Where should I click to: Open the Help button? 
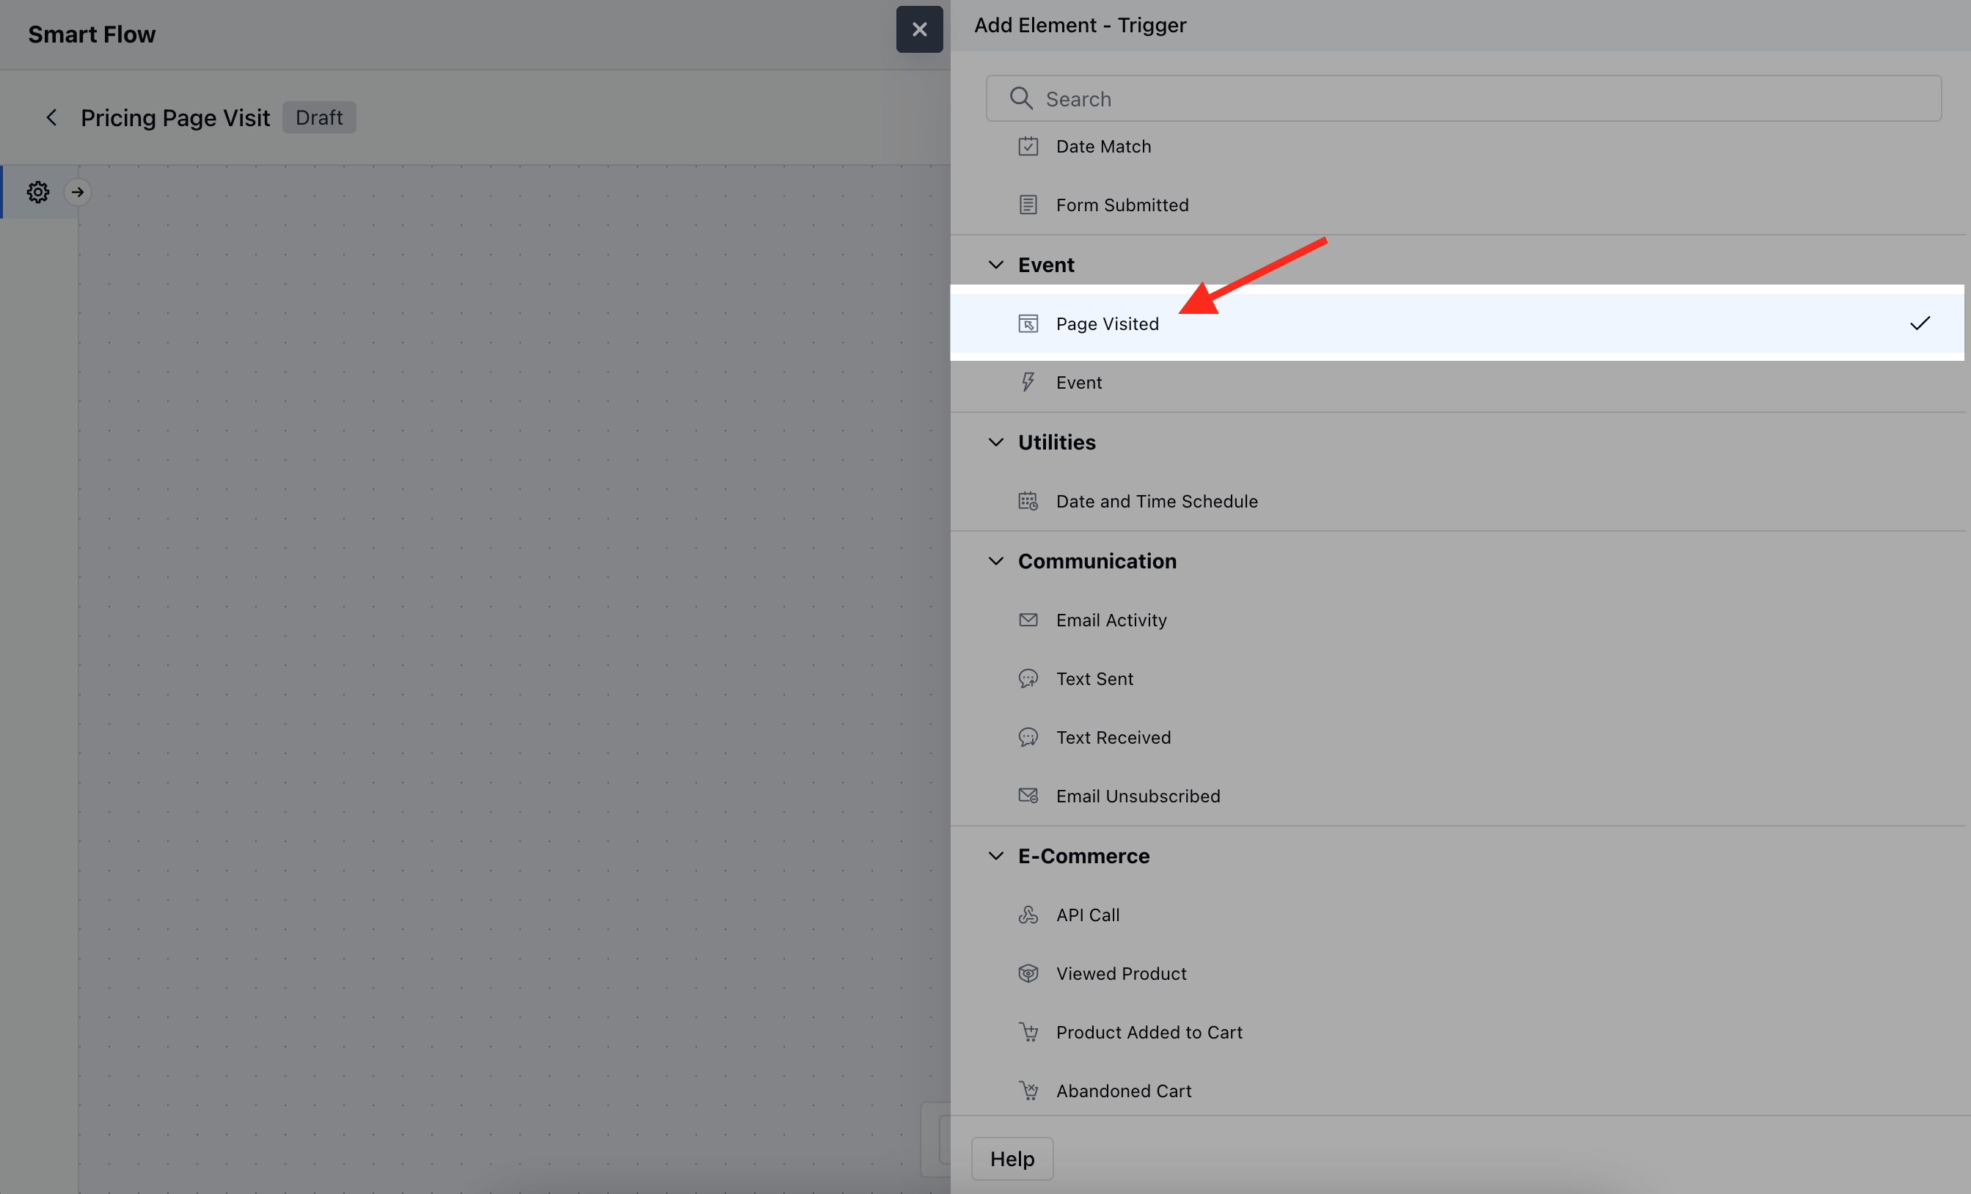tap(1012, 1159)
